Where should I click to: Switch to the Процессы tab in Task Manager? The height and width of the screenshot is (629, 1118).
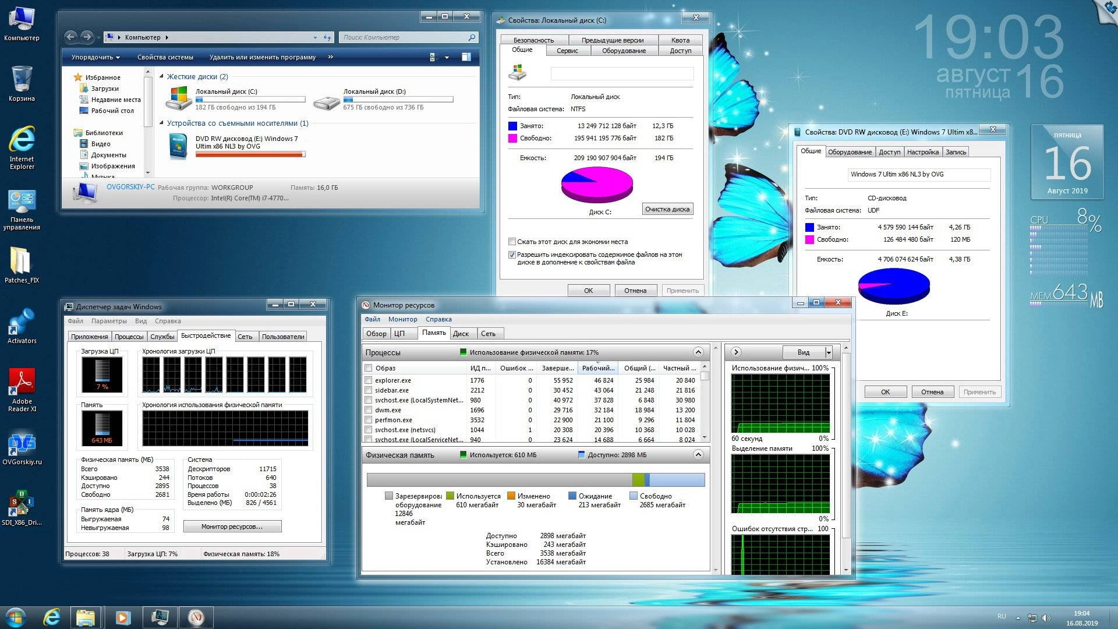click(129, 337)
